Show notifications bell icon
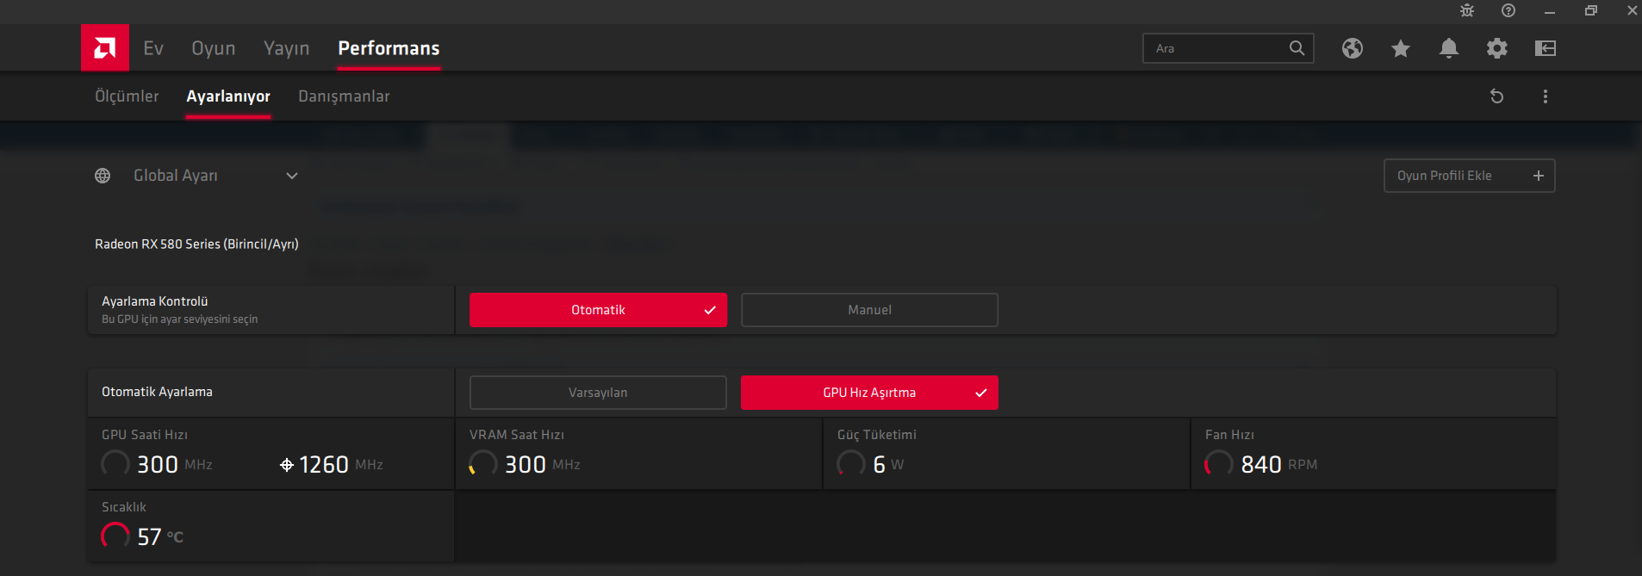Viewport: 1642px width, 576px height. click(1449, 48)
